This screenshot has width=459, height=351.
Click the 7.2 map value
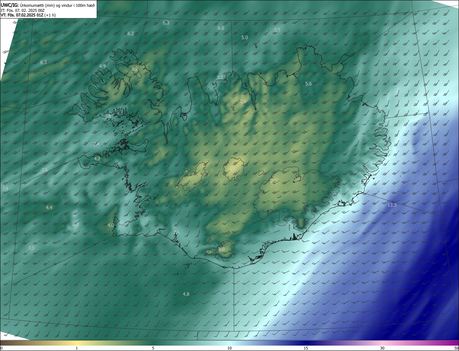click(220, 78)
